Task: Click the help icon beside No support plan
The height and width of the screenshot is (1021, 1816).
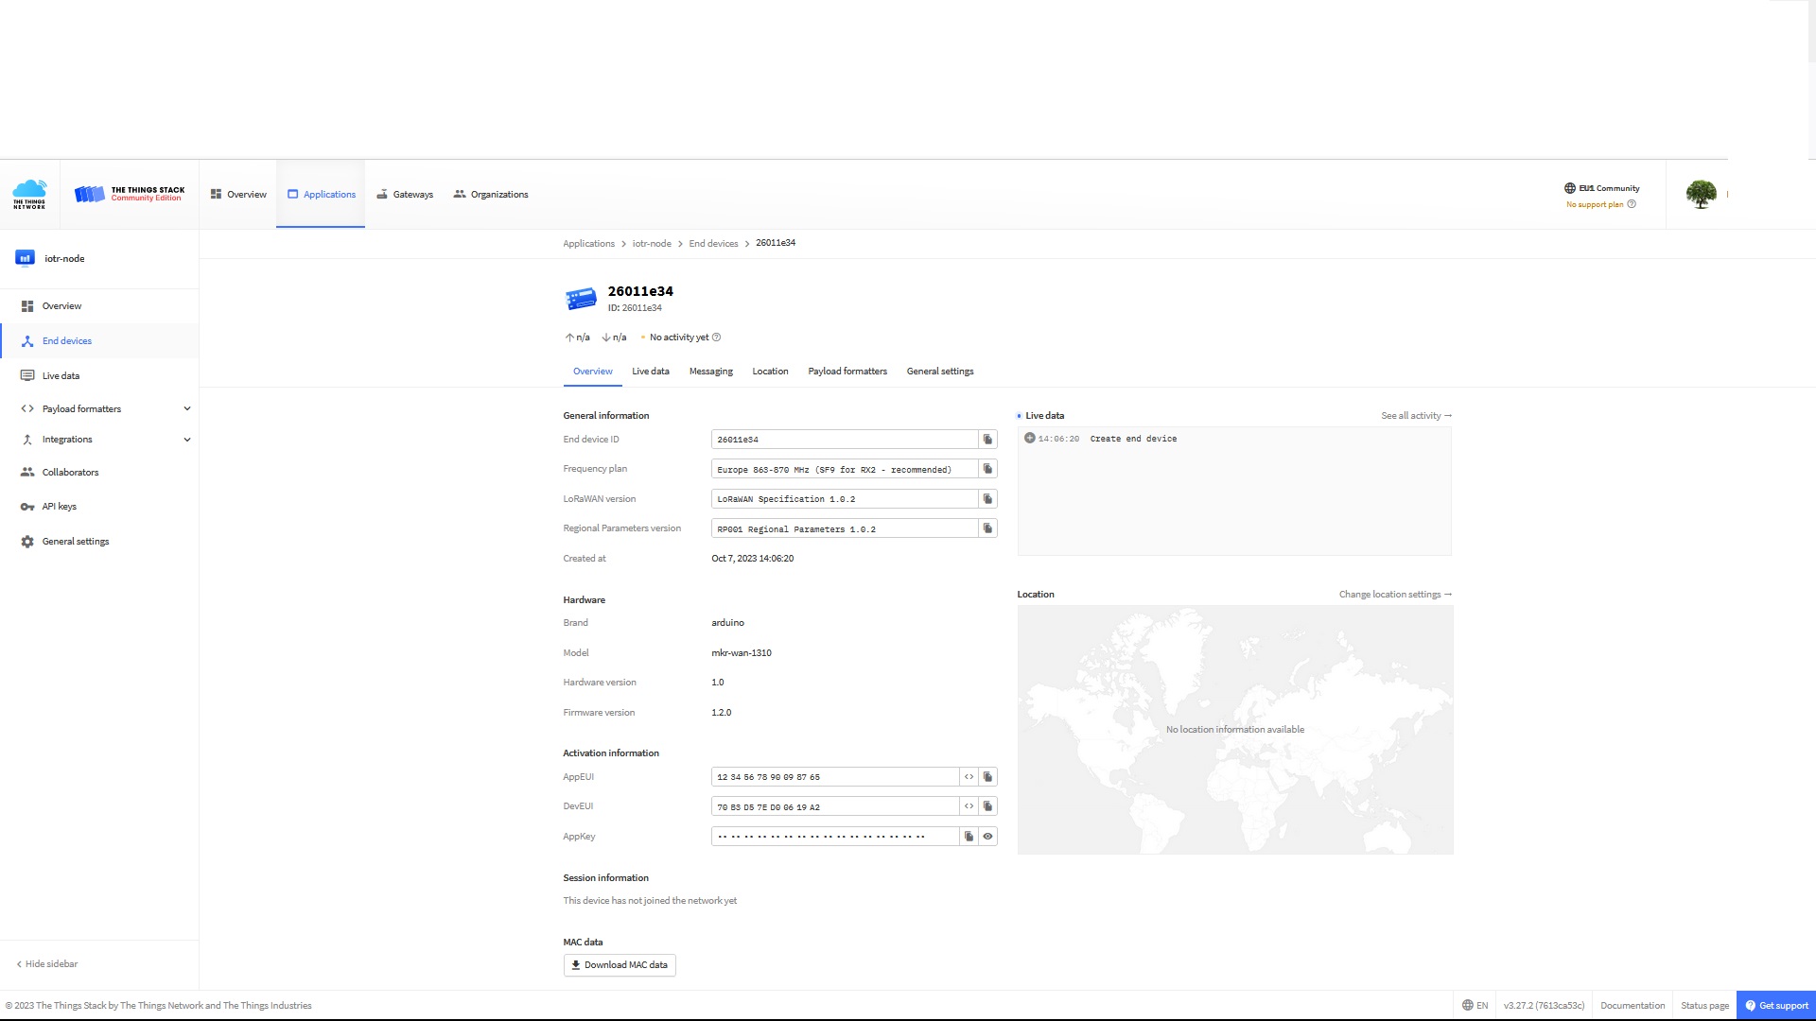Action: coord(1632,204)
